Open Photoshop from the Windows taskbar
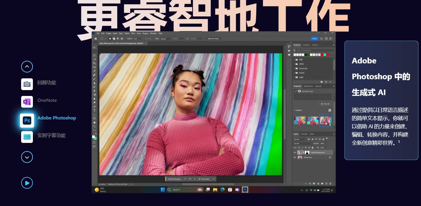 pos(245,190)
